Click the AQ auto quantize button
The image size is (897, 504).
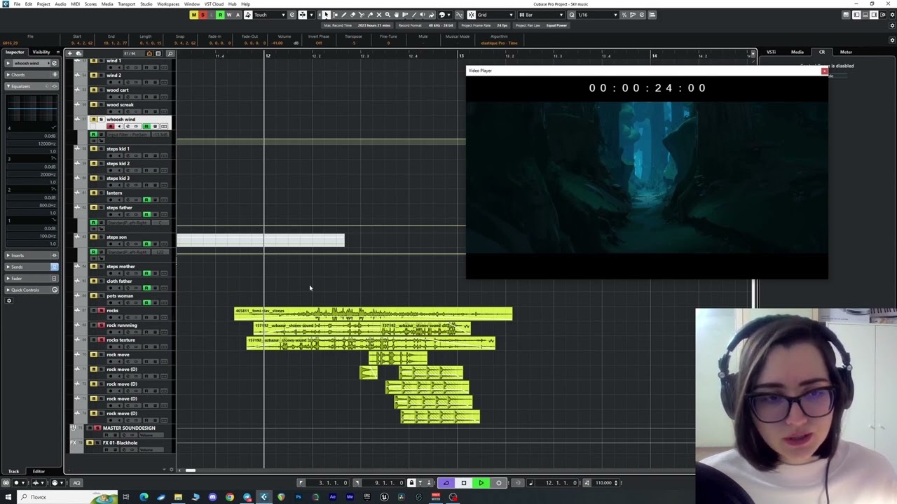[x=76, y=482]
